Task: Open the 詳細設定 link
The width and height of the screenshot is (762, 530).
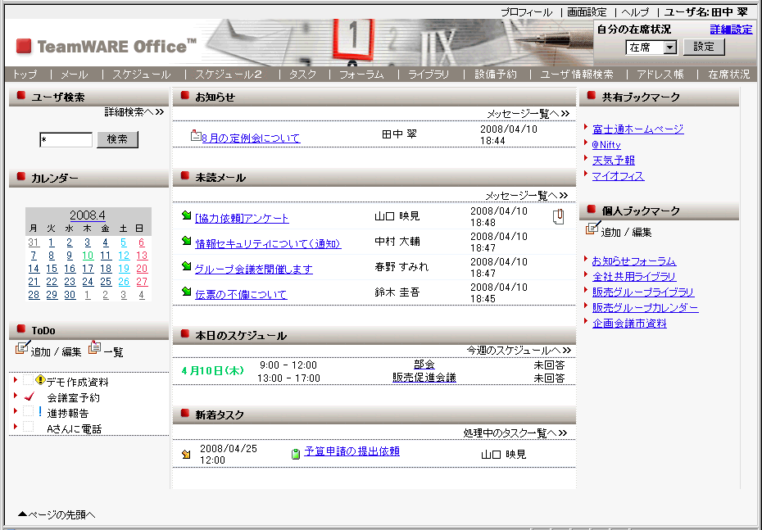Action: (731, 29)
